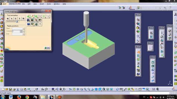Select the Pan arrows icon
Viewport: 177px width, 99px height.
pyautogui.click(x=78, y=89)
